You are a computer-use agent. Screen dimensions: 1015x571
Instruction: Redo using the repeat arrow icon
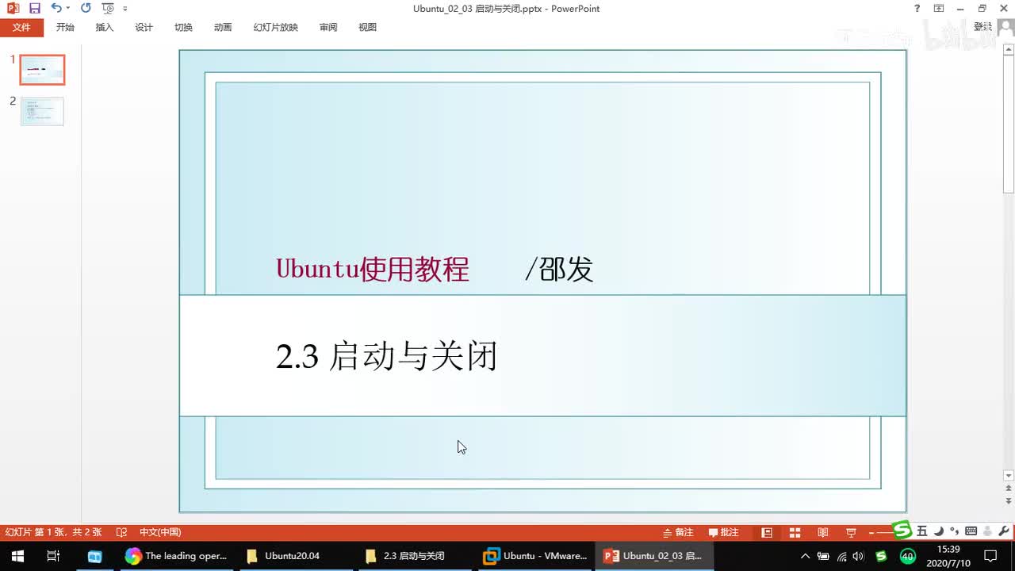pyautogui.click(x=86, y=8)
